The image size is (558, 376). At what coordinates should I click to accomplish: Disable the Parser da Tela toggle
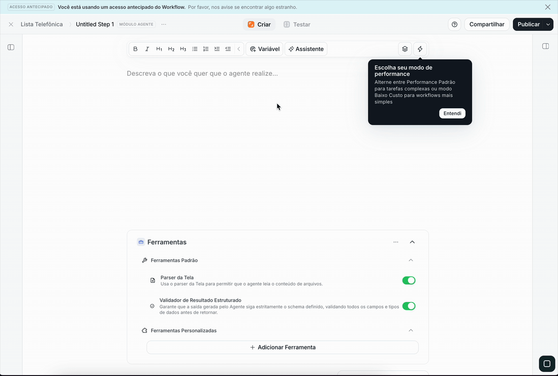(x=409, y=280)
